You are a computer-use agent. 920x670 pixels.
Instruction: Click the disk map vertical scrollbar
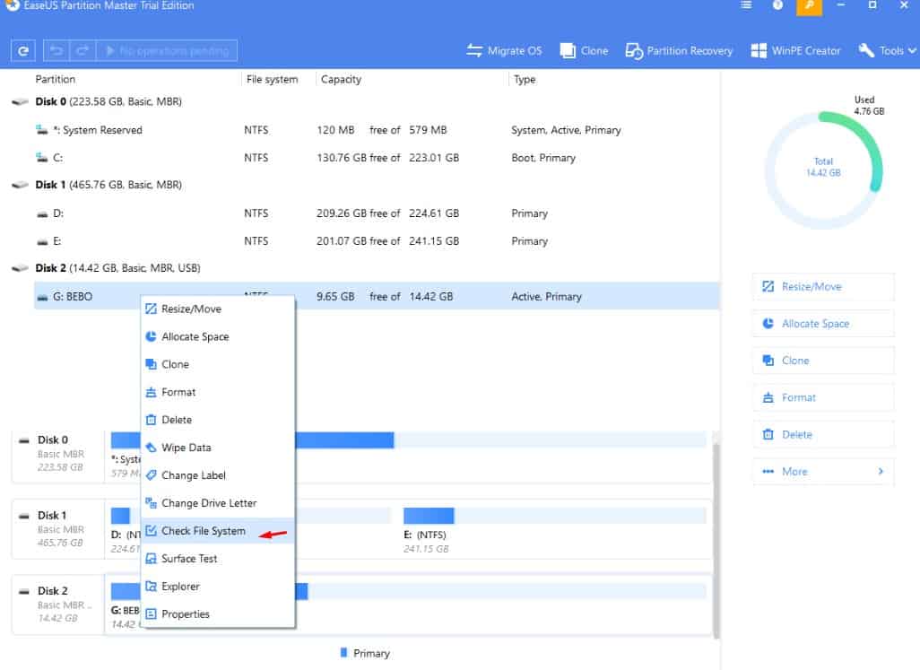coord(716,540)
